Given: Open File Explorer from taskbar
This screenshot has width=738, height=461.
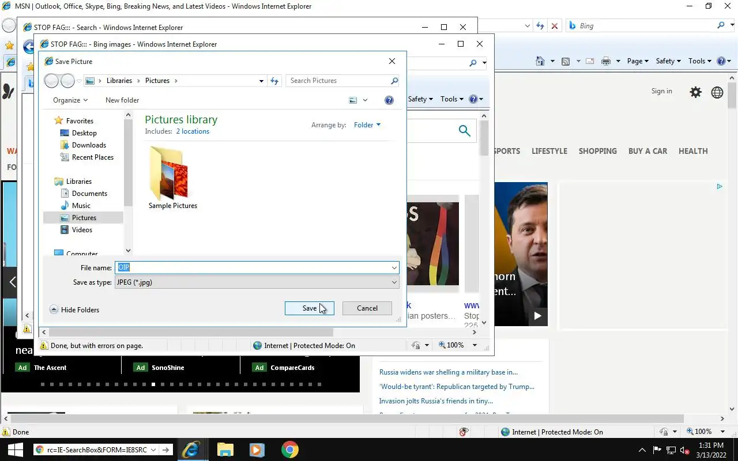Looking at the screenshot, I should (x=225, y=450).
